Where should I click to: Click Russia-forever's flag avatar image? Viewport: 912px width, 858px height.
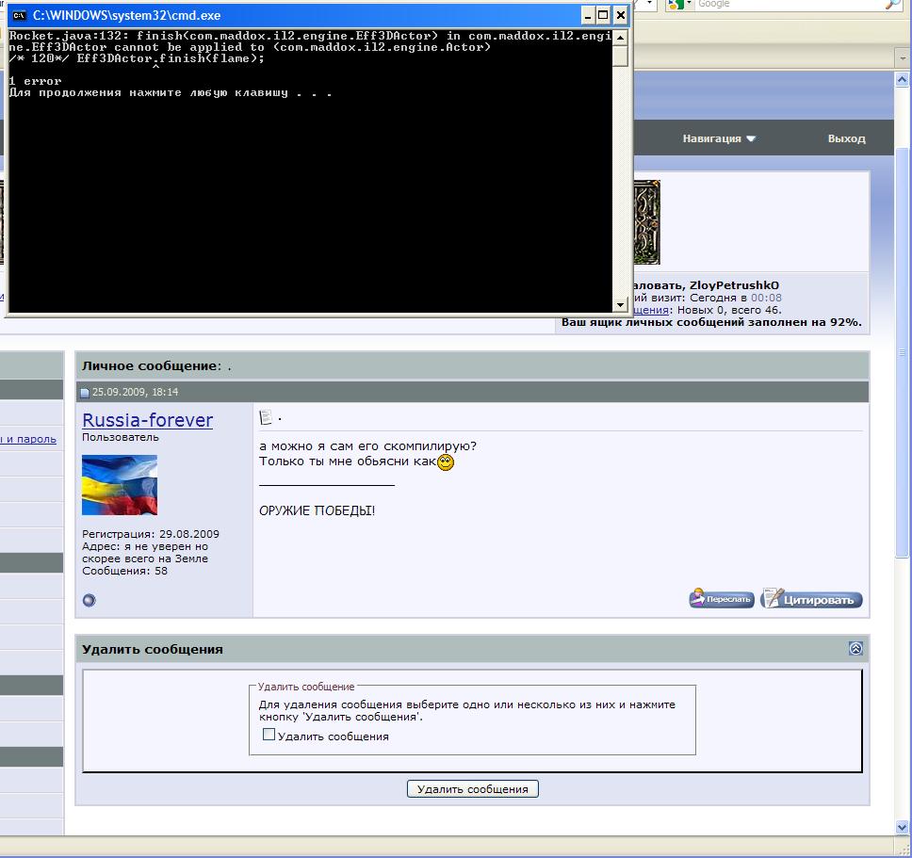120,485
